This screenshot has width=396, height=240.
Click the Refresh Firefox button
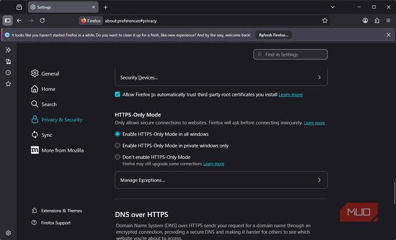[273, 35]
